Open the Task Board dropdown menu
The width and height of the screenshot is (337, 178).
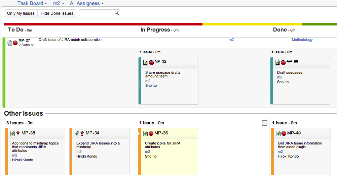tap(32, 3)
